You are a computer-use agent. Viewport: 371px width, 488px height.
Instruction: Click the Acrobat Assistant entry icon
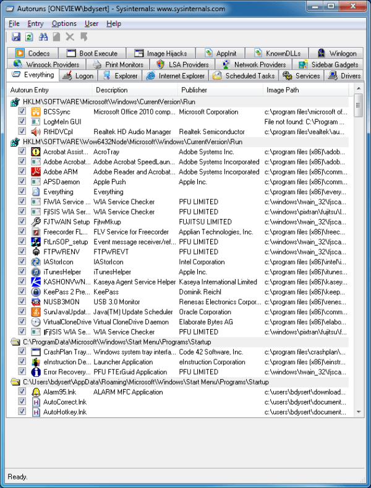(36, 152)
